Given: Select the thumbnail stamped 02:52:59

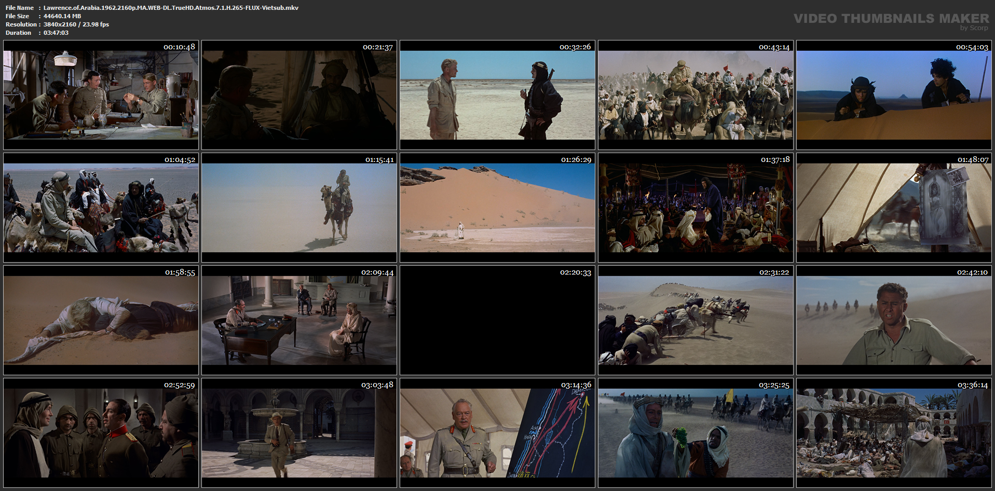Looking at the screenshot, I should point(101,433).
